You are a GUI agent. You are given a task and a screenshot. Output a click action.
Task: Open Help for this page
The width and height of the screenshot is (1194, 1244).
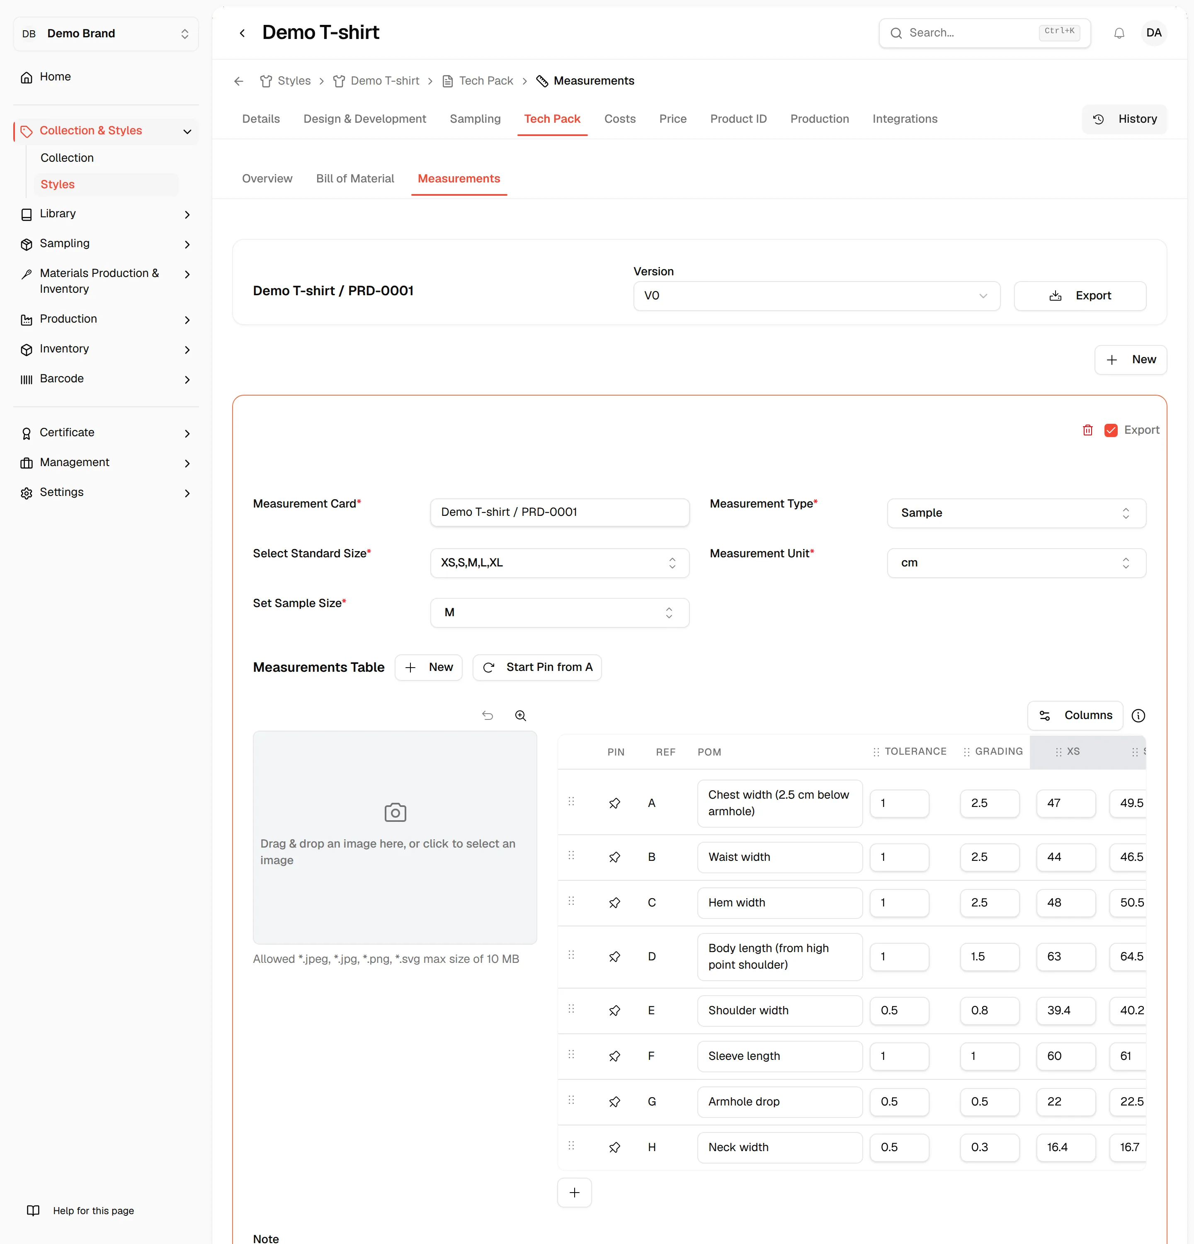(x=80, y=1210)
